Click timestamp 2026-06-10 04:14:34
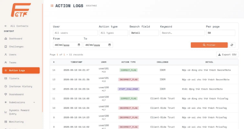Viewport: 244px width, 129px height. pyautogui.click(x=76, y=108)
